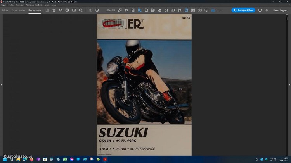Expand the left navigation pane arrow

tap(1, 84)
